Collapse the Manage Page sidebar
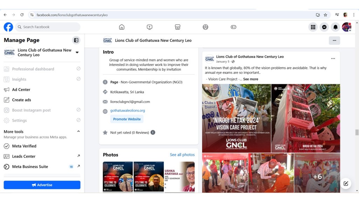Image resolution: width=359 pixels, height=202 pixels. tap(76, 40)
